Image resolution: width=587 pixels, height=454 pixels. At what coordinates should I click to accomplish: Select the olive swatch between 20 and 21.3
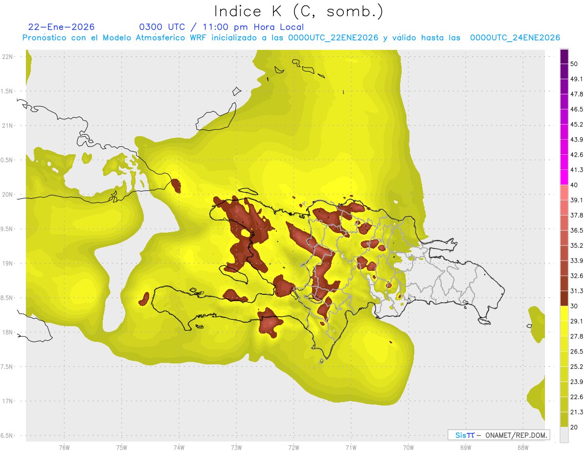(x=564, y=419)
